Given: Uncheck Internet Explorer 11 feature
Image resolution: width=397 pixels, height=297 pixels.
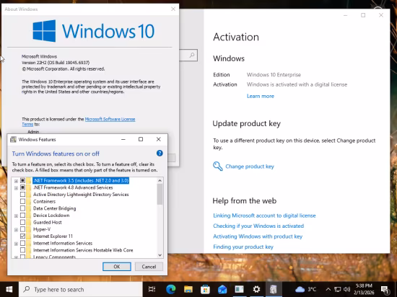Looking at the screenshot, I should pos(22,236).
